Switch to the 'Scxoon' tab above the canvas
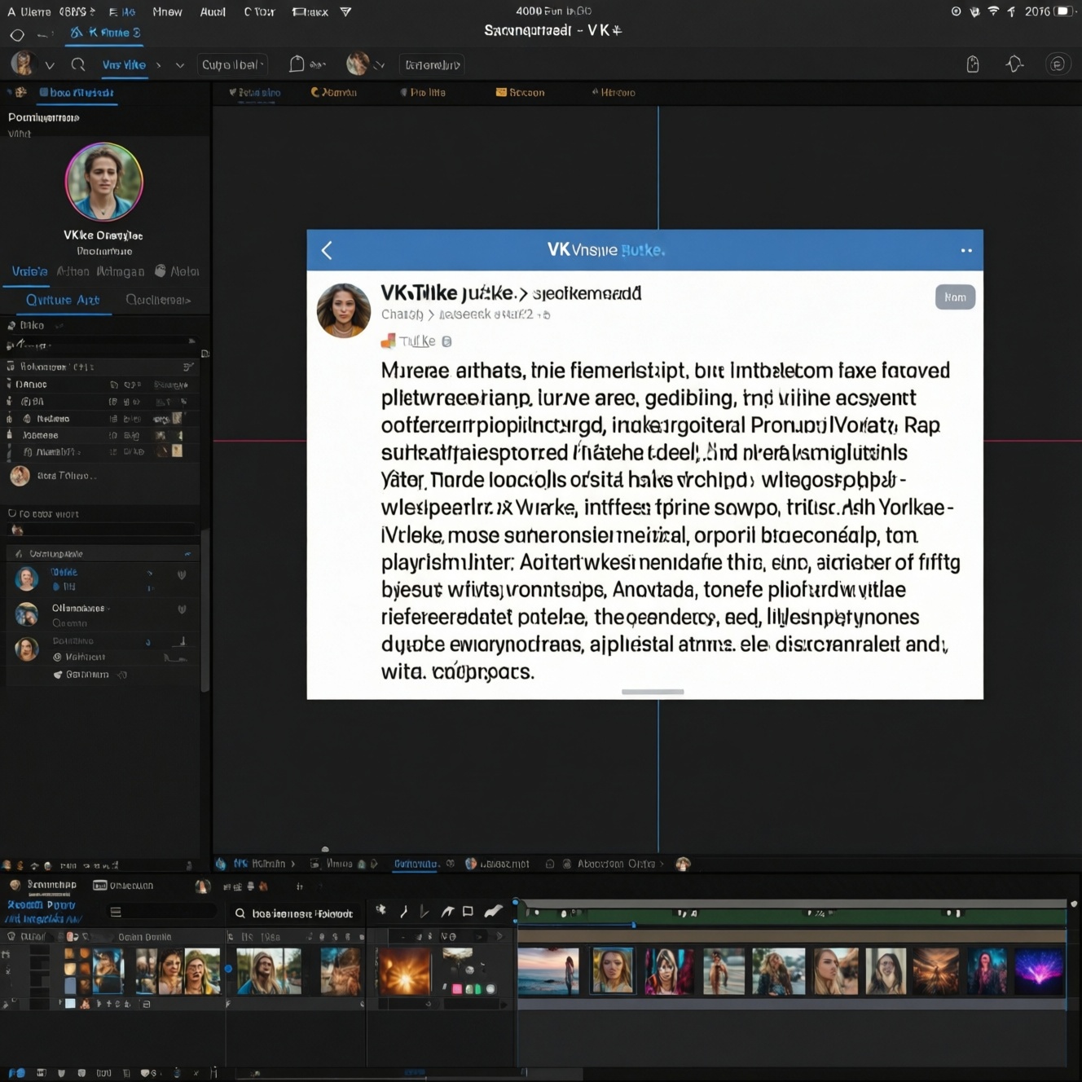The width and height of the screenshot is (1082, 1082). [x=520, y=92]
